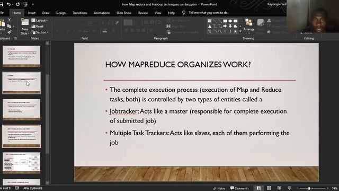Open the Draw ribbon tab
This screenshot has height=191, width=339.
(x=46, y=13)
